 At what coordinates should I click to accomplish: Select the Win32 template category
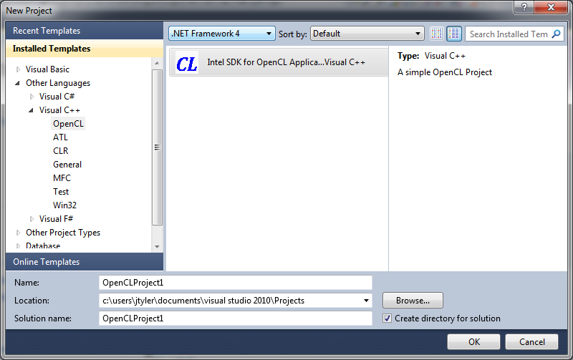click(64, 205)
